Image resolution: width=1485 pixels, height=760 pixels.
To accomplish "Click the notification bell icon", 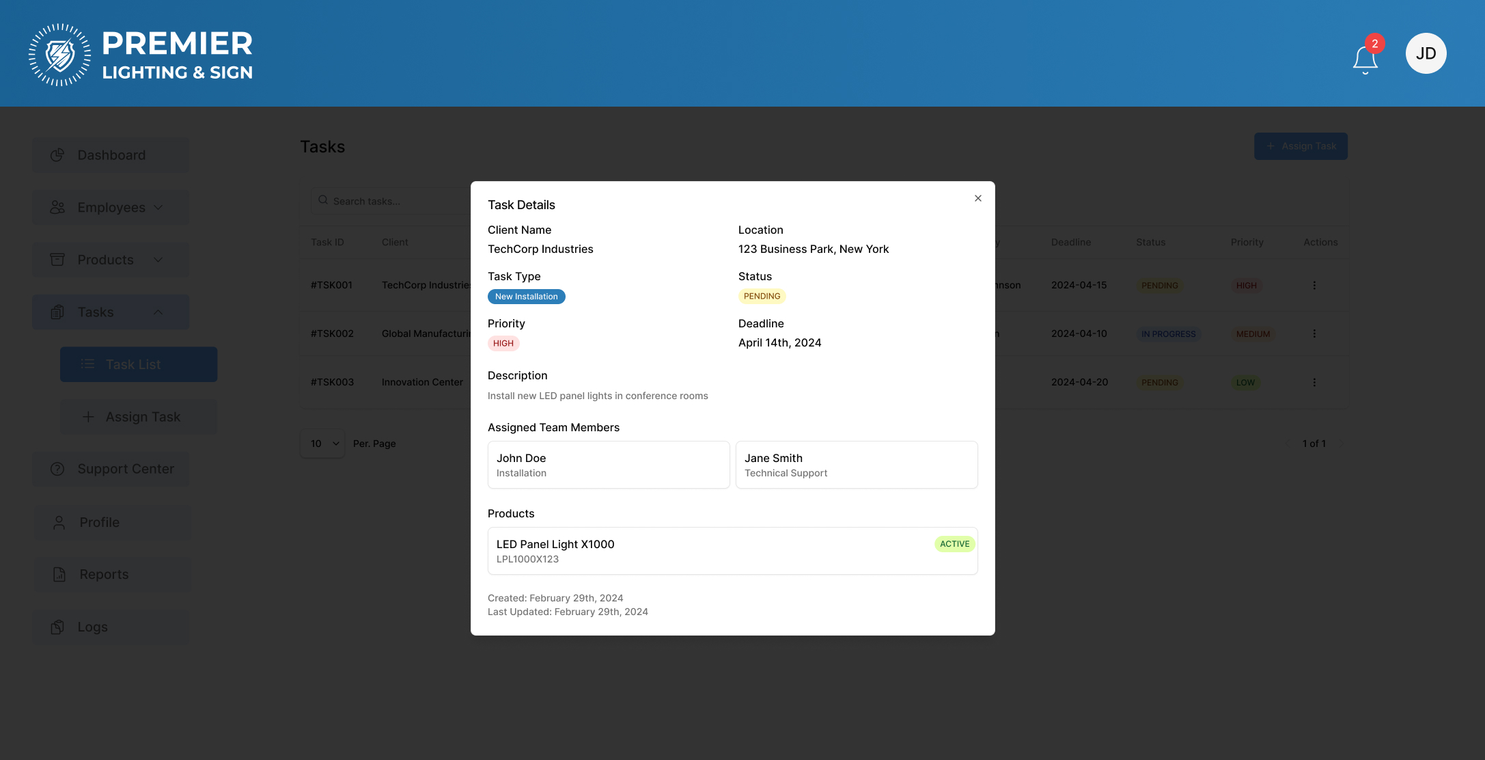I will pos(1365,59).
